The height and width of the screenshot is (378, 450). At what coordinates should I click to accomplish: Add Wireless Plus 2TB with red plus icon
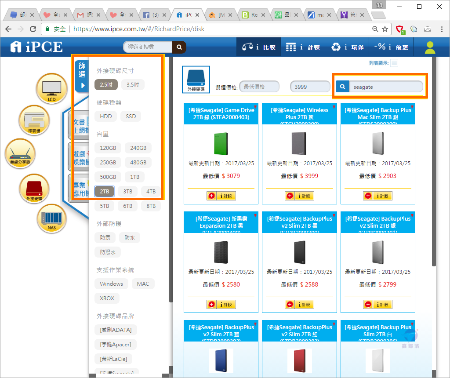click(x=290, y=196)
